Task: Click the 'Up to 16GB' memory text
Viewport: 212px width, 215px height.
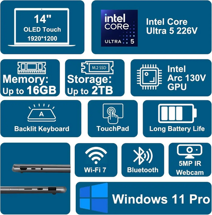Action: point(30,90)
